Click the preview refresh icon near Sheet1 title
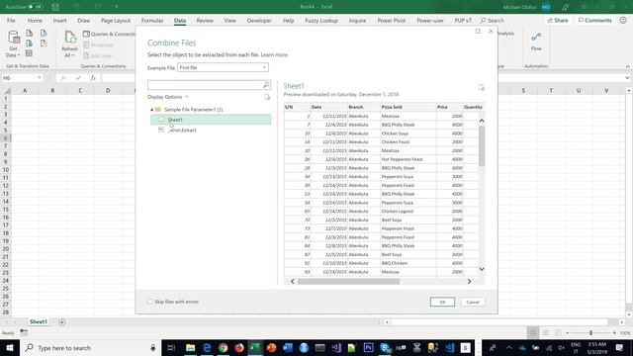 (x=482, y=88)
